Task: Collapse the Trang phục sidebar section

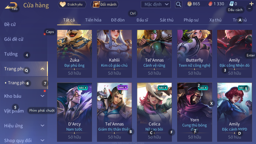Action: [42, 69]
